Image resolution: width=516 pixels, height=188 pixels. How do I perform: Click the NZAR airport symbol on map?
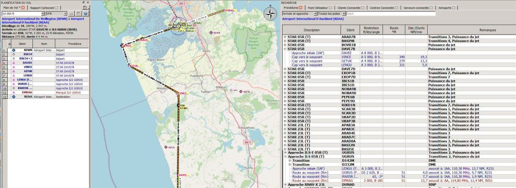pos(211,32)
